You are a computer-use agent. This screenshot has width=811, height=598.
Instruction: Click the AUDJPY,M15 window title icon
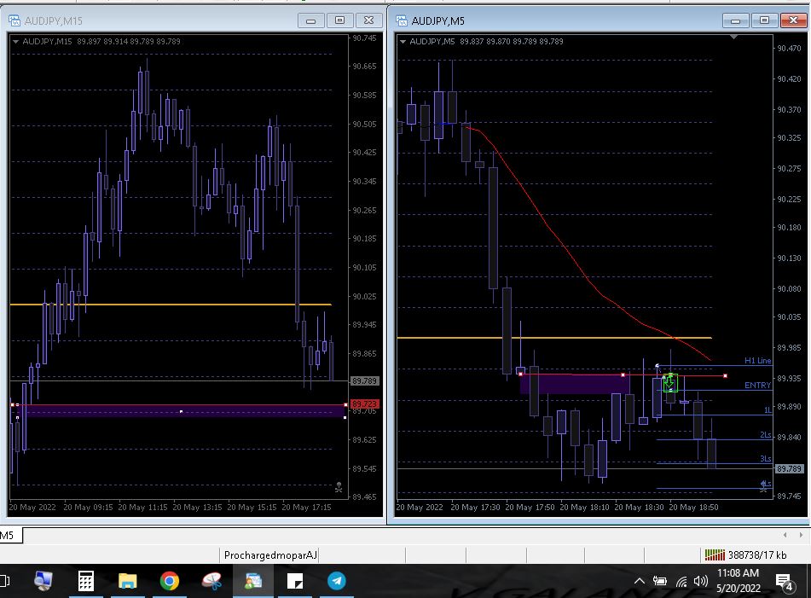point(14,20)
